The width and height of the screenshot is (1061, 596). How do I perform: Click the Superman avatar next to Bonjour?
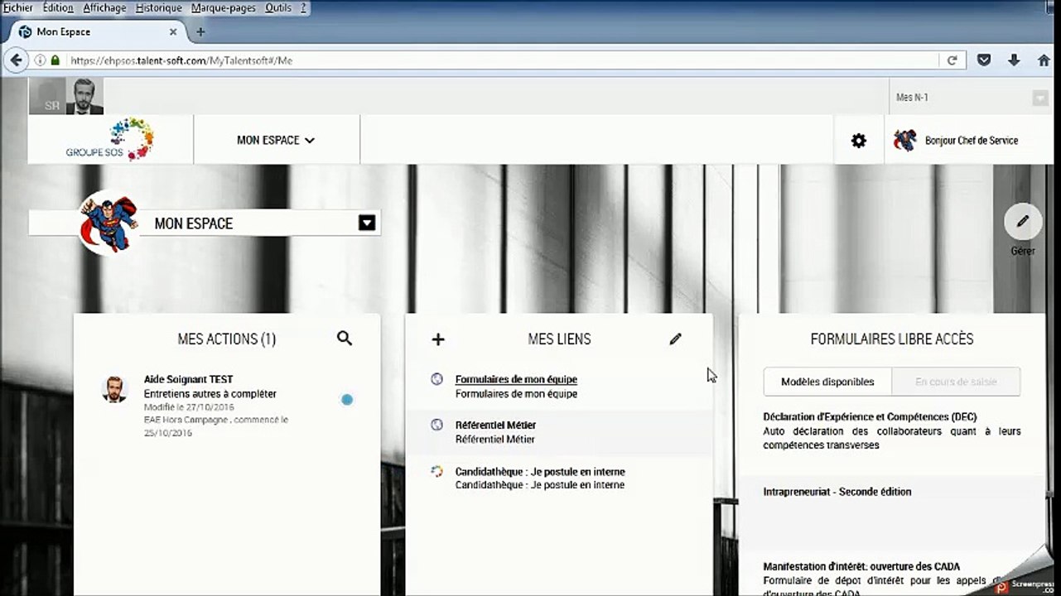pos(904,140)
